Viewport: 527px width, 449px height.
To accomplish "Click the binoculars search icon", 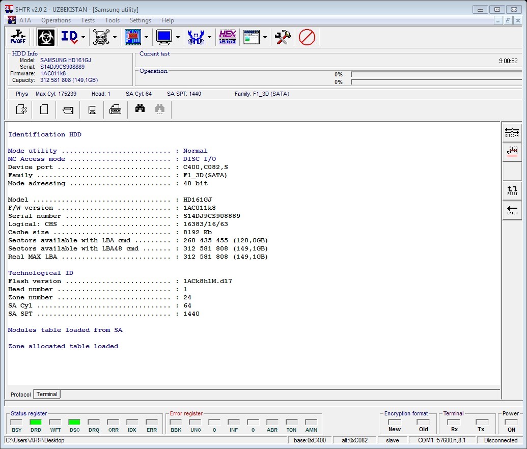I will coord(140,109).
